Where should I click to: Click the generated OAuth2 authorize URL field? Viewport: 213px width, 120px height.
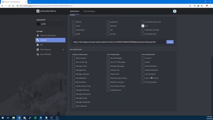(119, 42)
